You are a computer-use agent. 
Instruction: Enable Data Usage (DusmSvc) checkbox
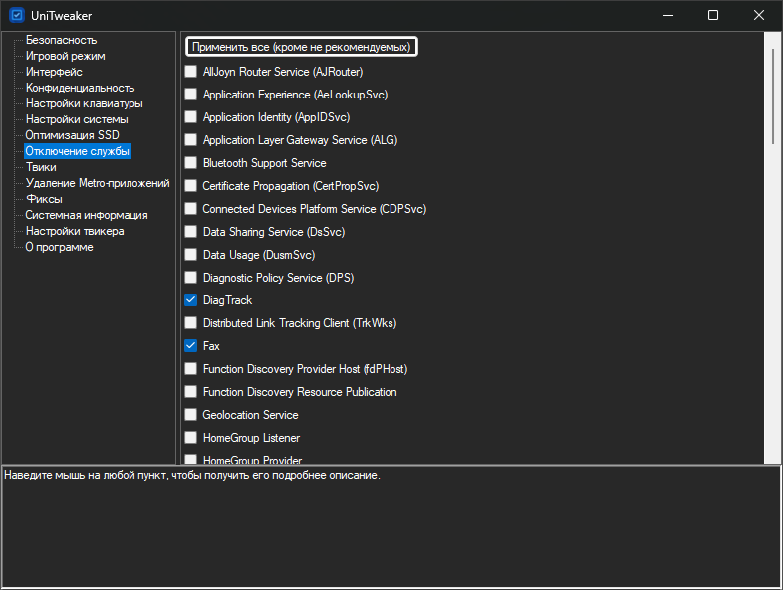click(191, 255)
